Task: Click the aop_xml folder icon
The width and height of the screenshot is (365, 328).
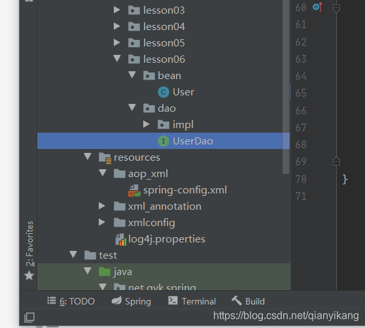Action: pos(120,174)
